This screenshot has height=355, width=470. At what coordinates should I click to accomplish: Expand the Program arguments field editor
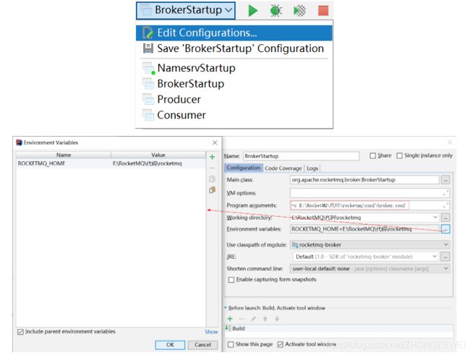pyautogui.click(x=446, y=205)
